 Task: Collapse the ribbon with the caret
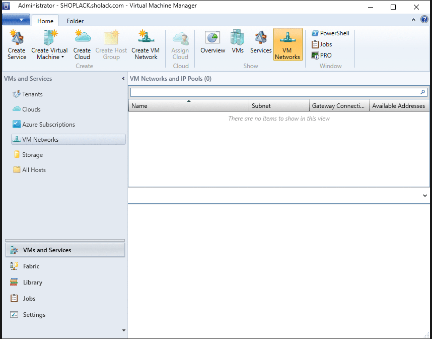413,20
